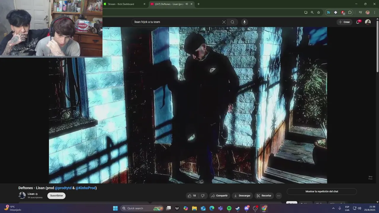Open Outlook from the taskbar
379x213 pixels.
(x=203, y=208)
